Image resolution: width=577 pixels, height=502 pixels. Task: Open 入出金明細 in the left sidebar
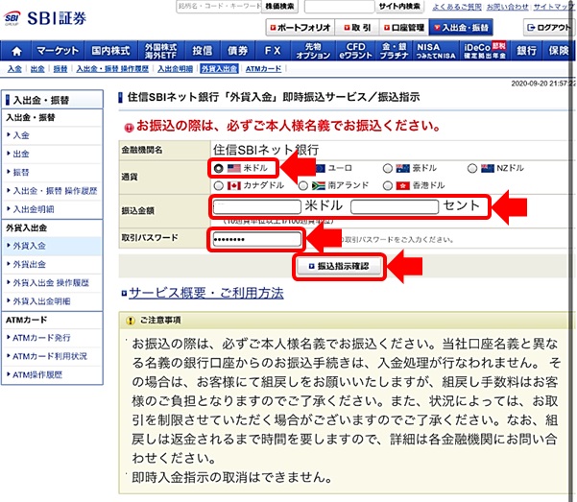(x=34, y=209)
